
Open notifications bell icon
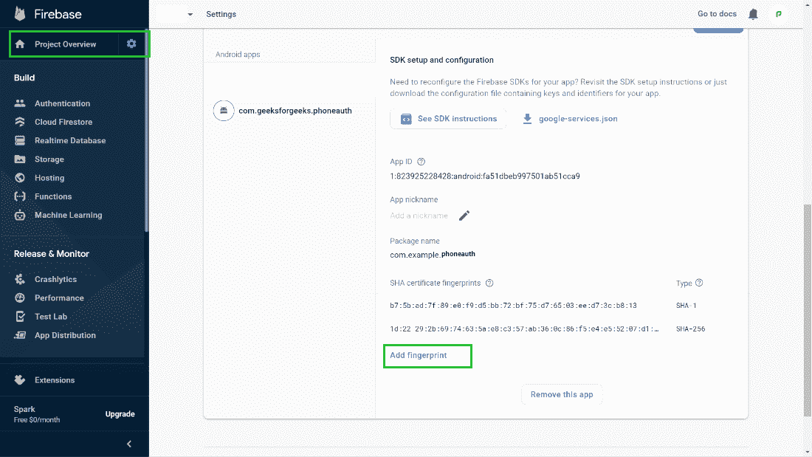753,14
